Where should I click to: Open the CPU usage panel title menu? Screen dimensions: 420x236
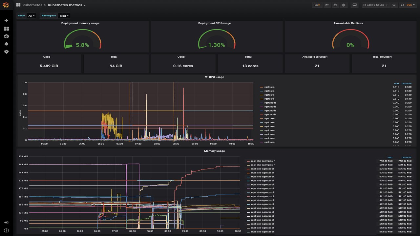click(217, 77)
